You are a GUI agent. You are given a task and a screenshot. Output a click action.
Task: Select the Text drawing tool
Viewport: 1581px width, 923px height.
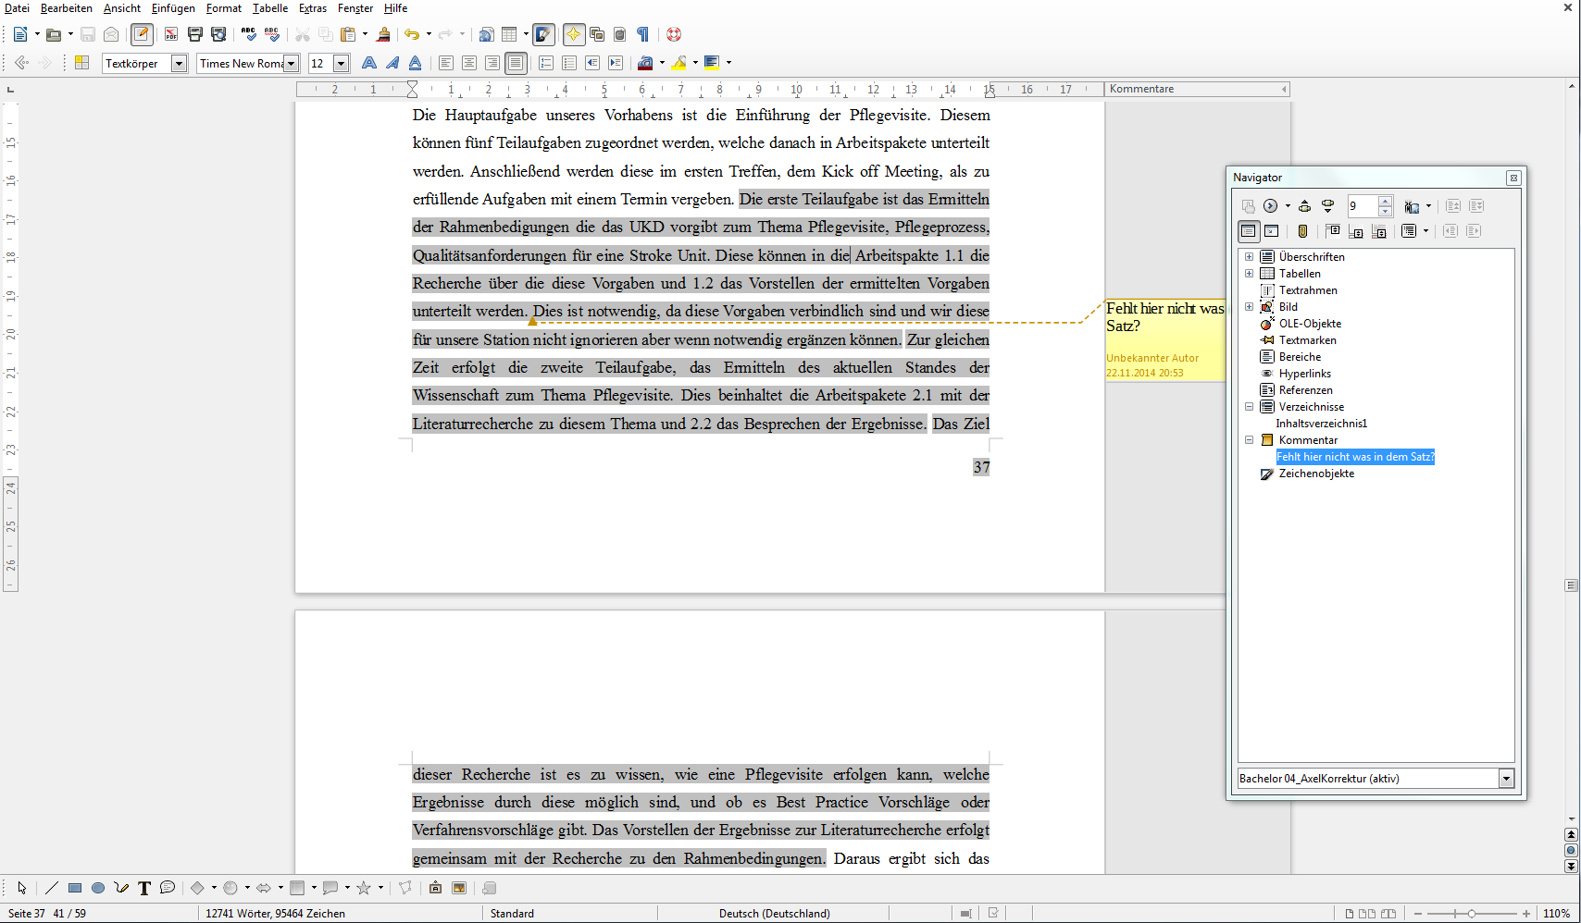(144, 888)
